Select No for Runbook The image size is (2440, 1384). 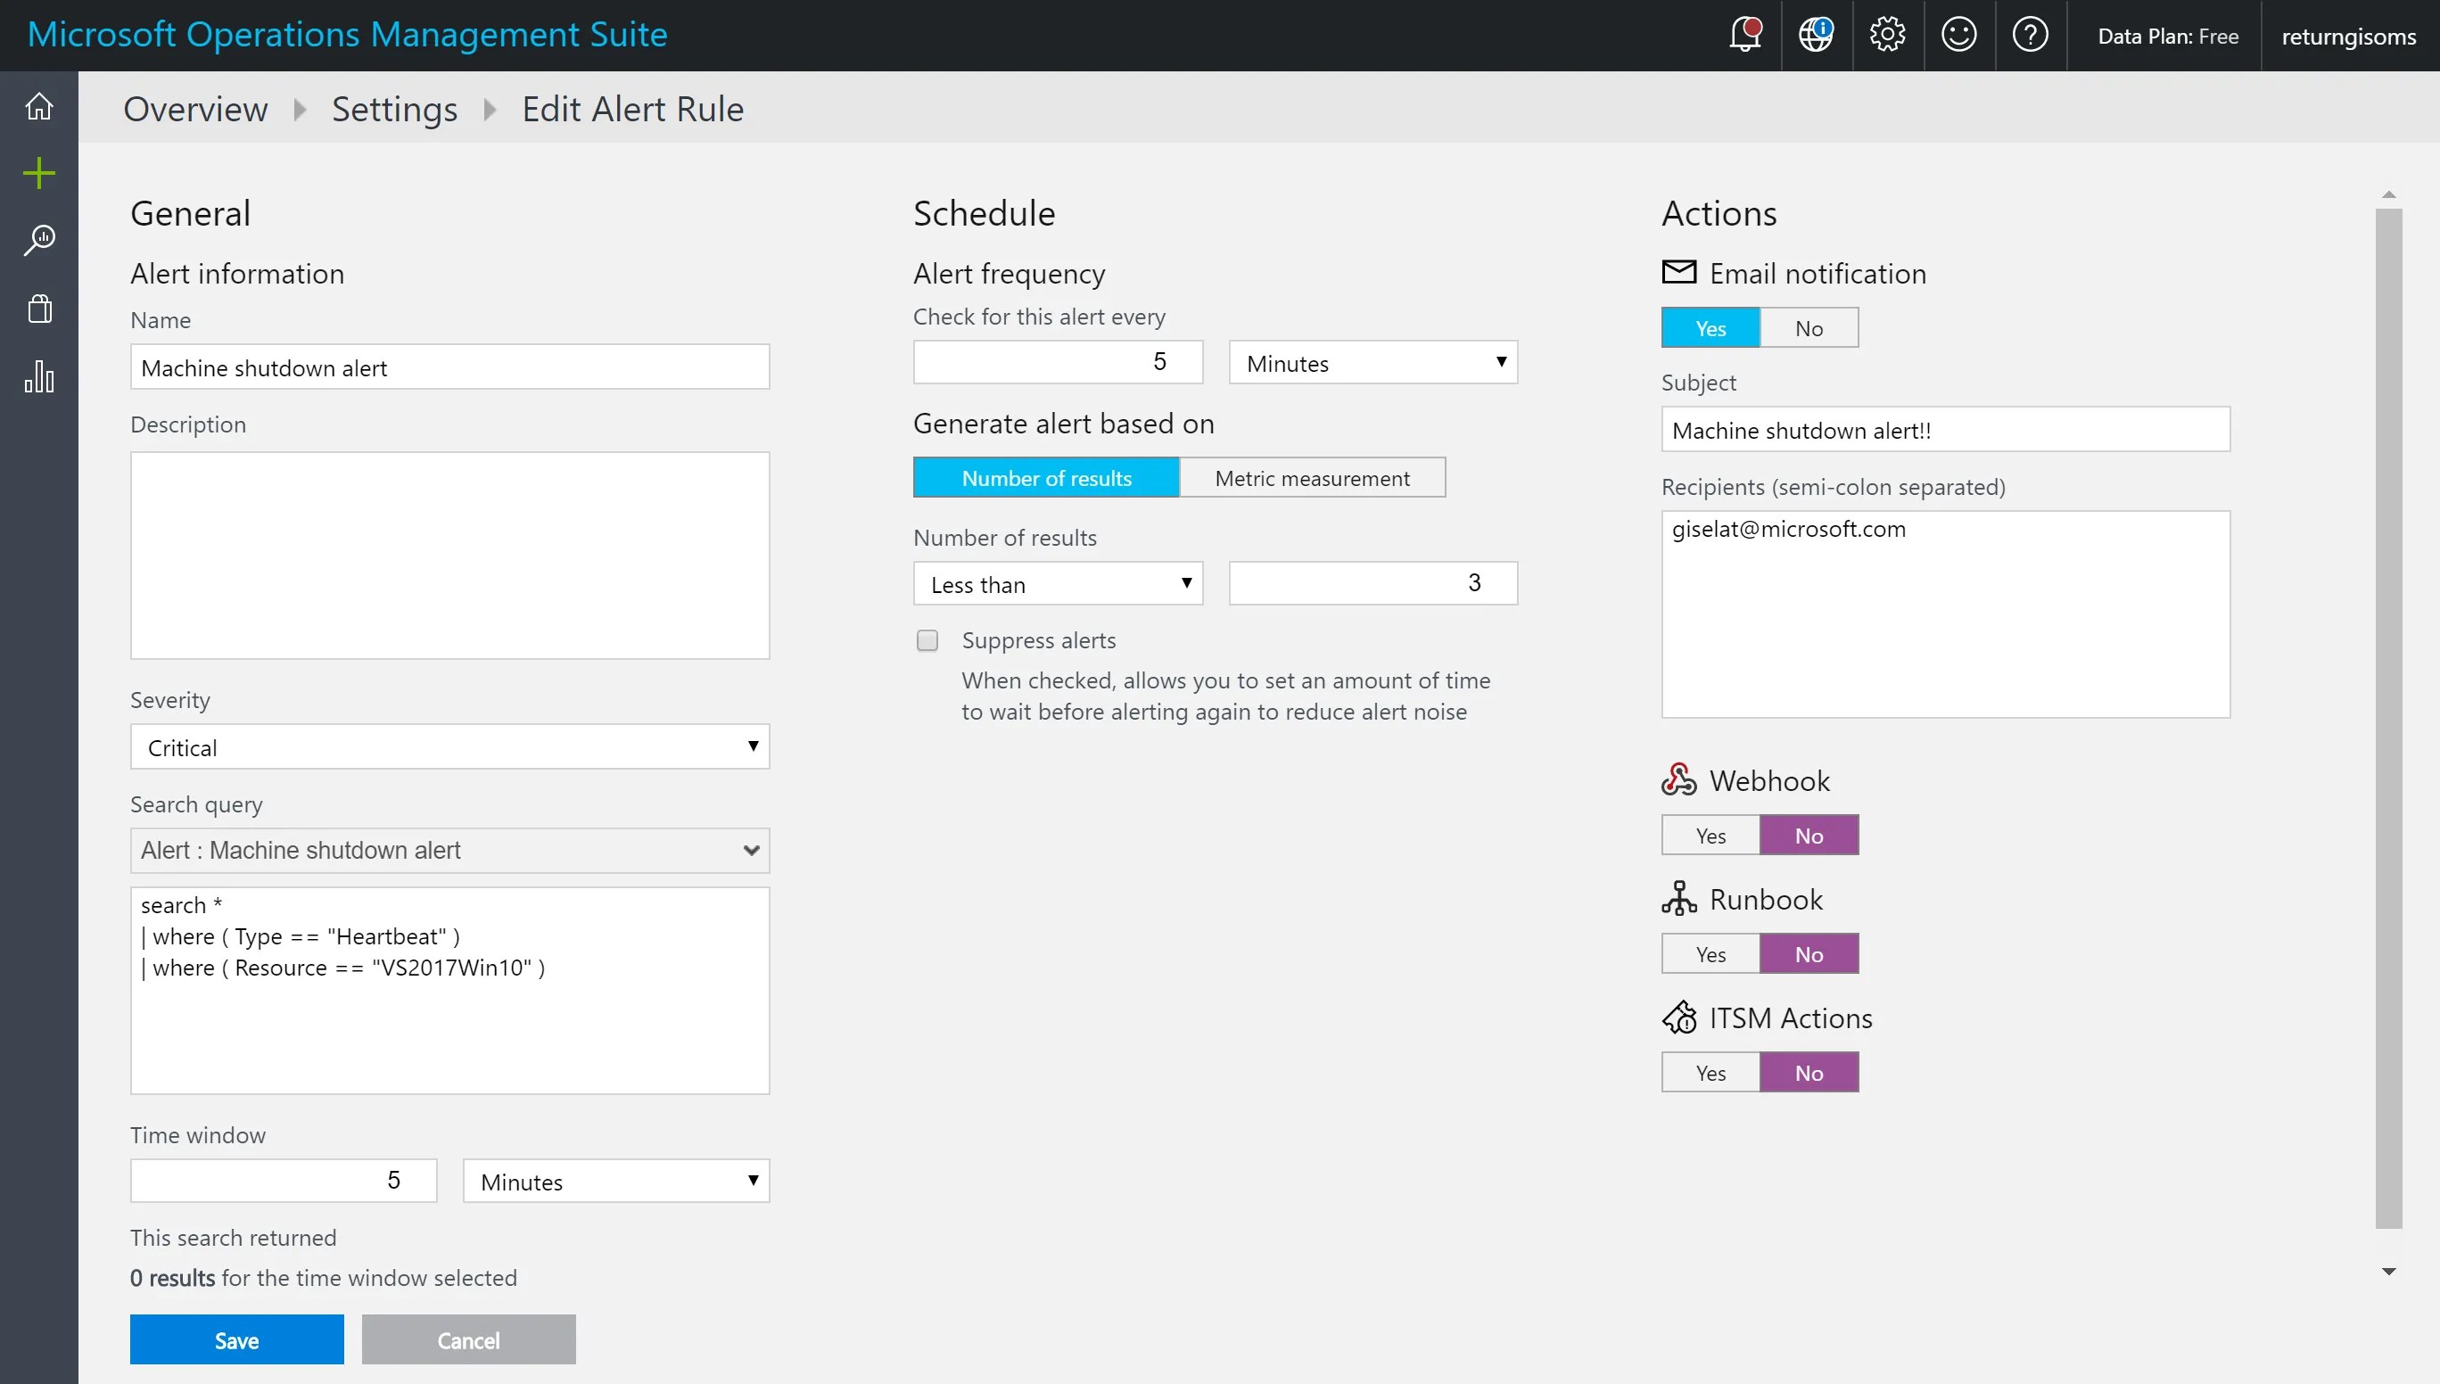point(1809,954)
